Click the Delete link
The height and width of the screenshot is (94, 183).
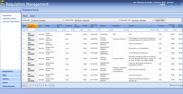pyautogui.click(x=33, y=16)
